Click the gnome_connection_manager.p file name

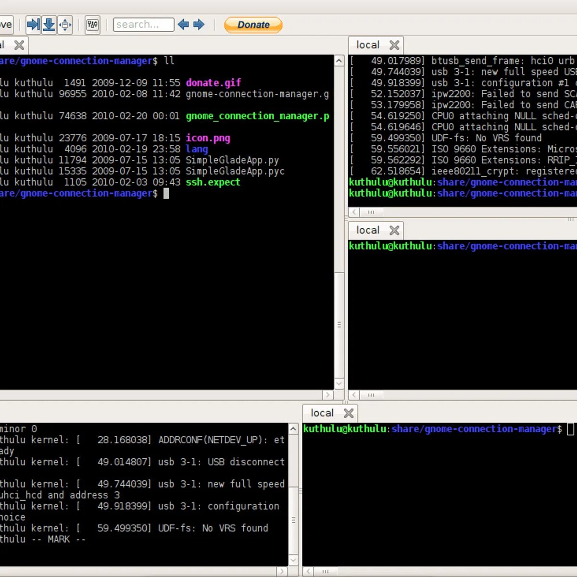click(258, 116)
